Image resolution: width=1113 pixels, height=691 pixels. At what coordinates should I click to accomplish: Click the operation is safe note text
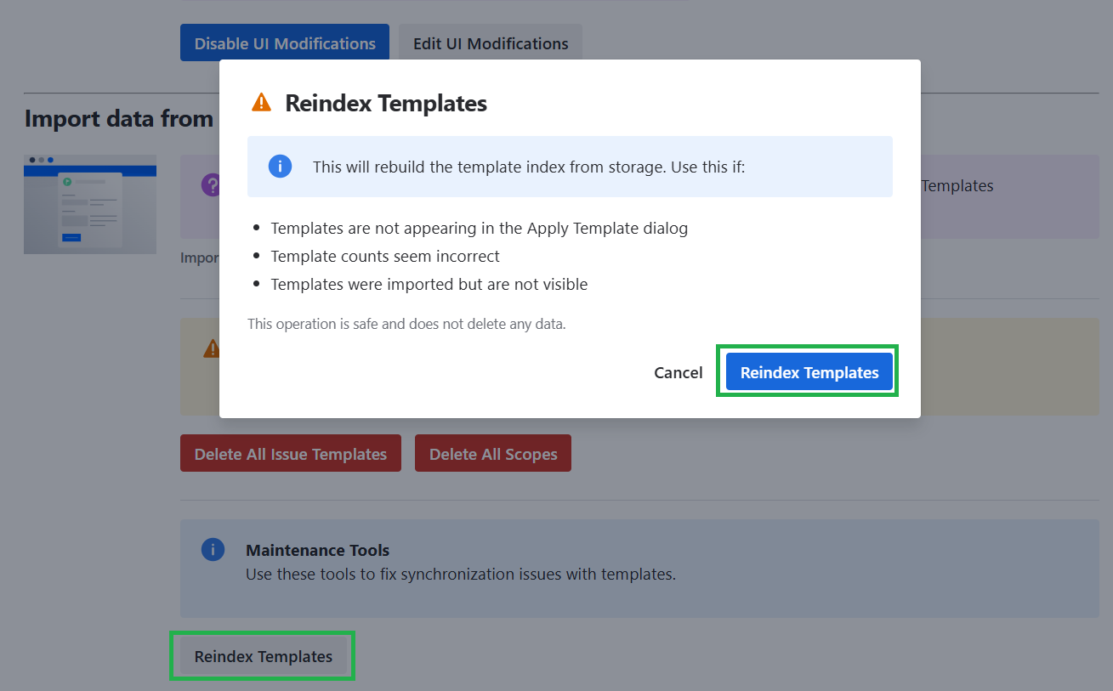point(406,324)
